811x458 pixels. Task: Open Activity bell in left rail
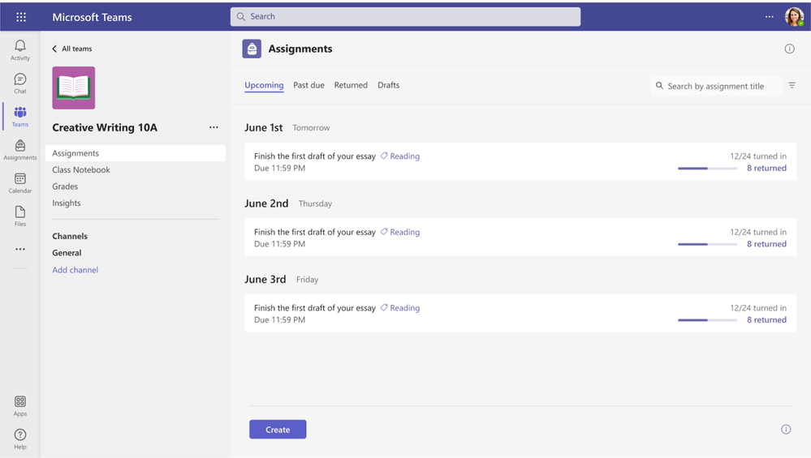tap(20, 50)
